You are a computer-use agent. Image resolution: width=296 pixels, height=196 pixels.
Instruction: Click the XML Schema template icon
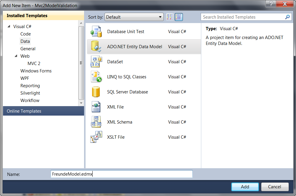96,122
